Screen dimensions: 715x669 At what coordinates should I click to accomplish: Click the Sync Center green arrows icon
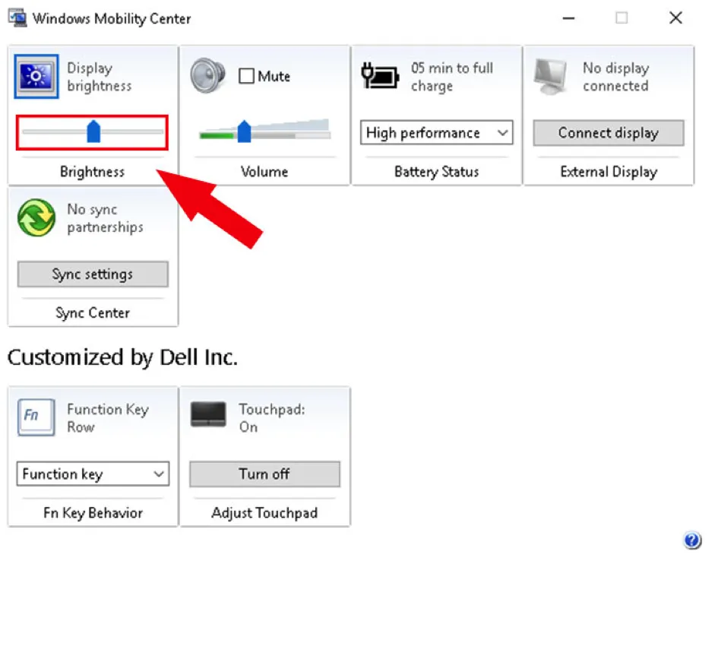[x=35, y=219]
